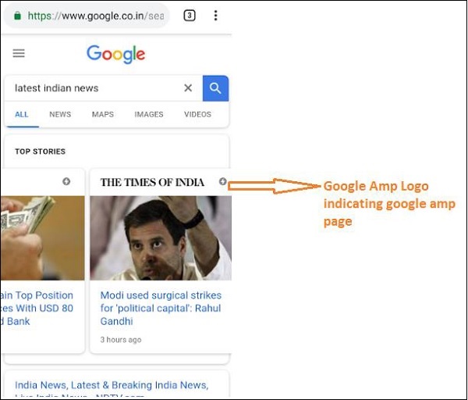Clear the search query text

(x=188, y=88)
